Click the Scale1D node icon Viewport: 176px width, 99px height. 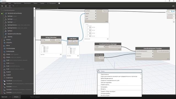click(x=4, y=72)
